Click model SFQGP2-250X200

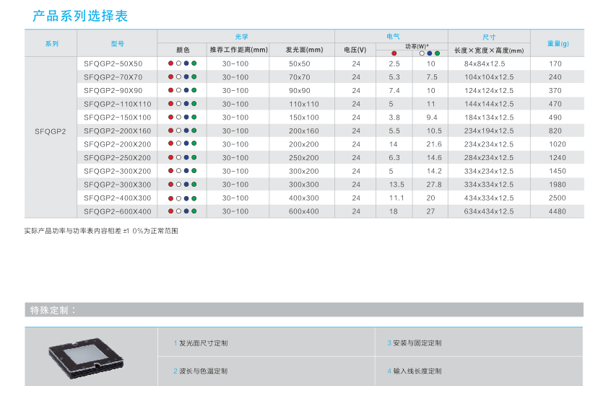click(x=117, y=158)
